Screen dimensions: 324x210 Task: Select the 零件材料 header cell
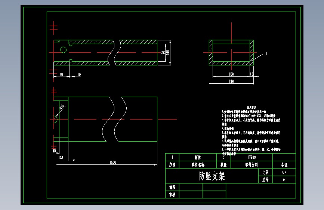252,165
